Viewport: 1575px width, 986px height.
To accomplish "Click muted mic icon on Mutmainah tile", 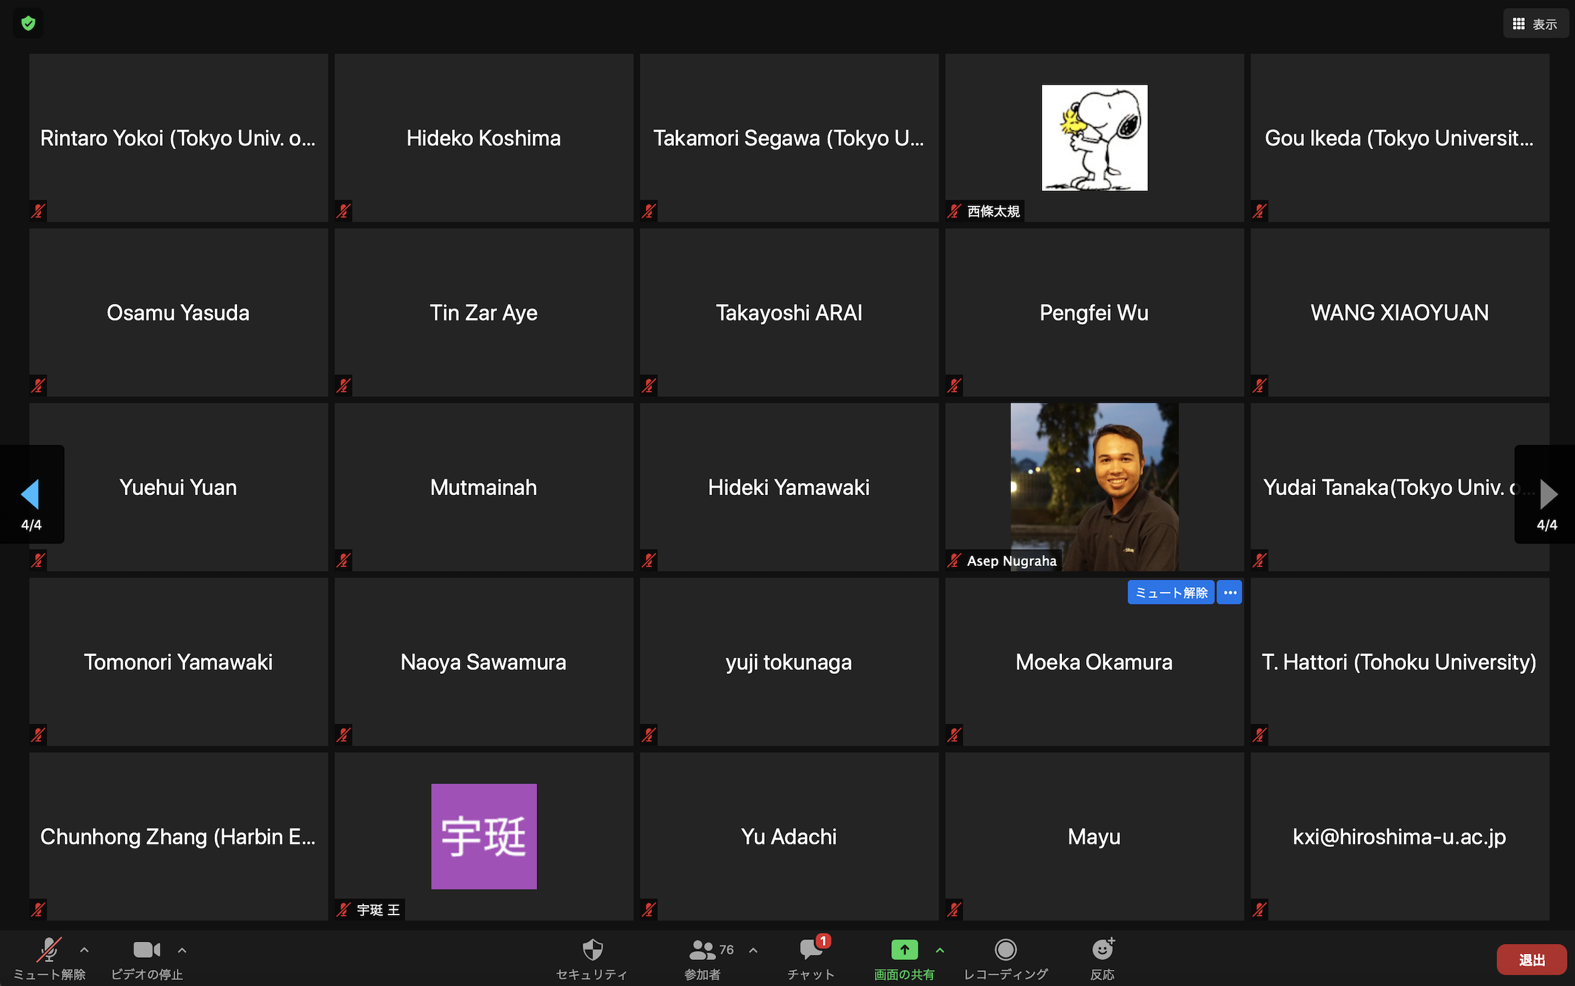I will coord(343,560).
